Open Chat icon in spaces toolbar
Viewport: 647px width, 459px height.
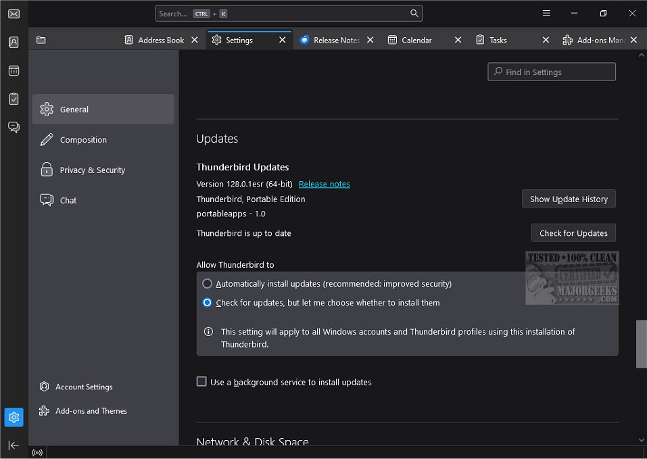click(x=14, y=127)
